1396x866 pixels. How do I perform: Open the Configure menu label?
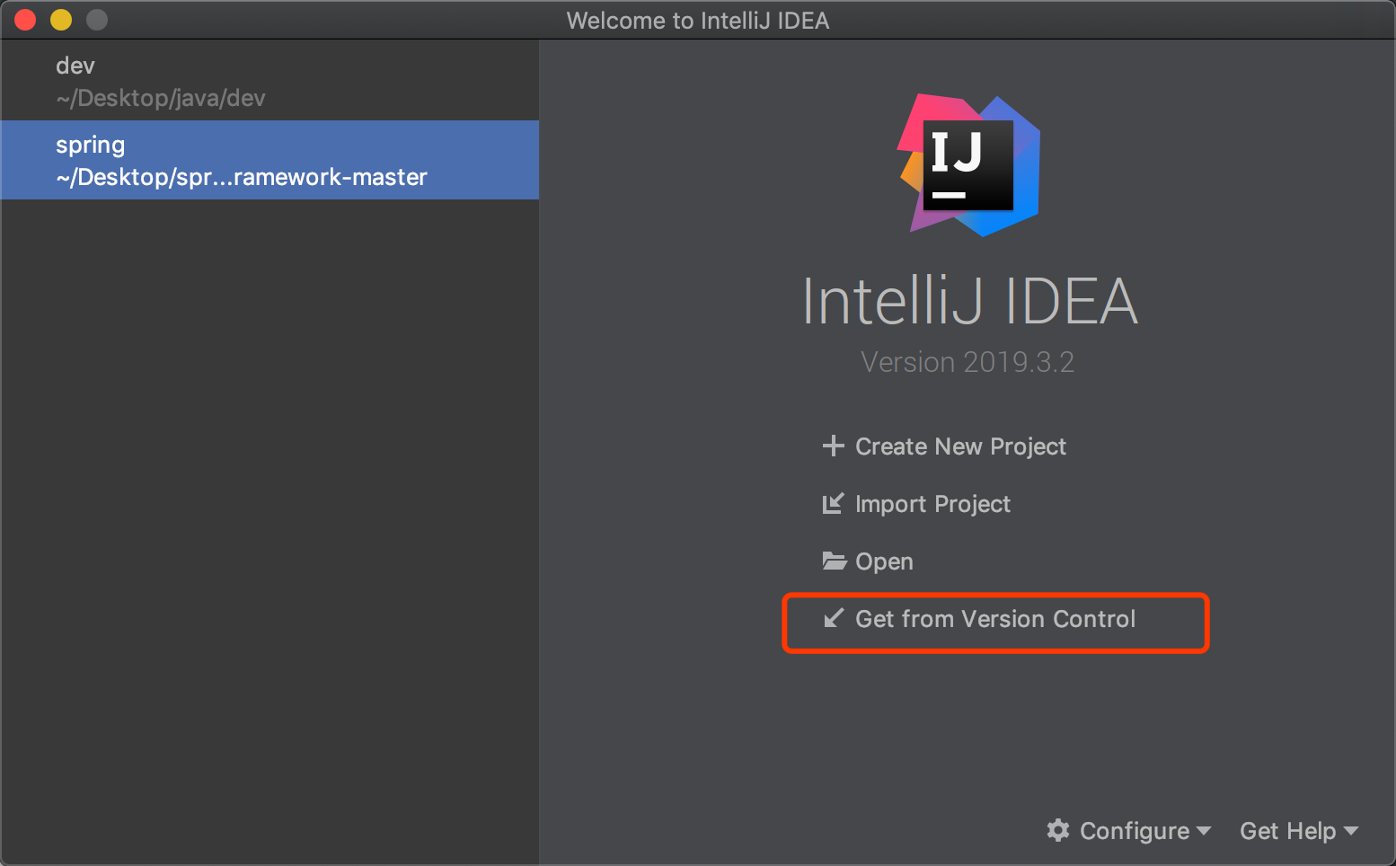click(1135, 831)
